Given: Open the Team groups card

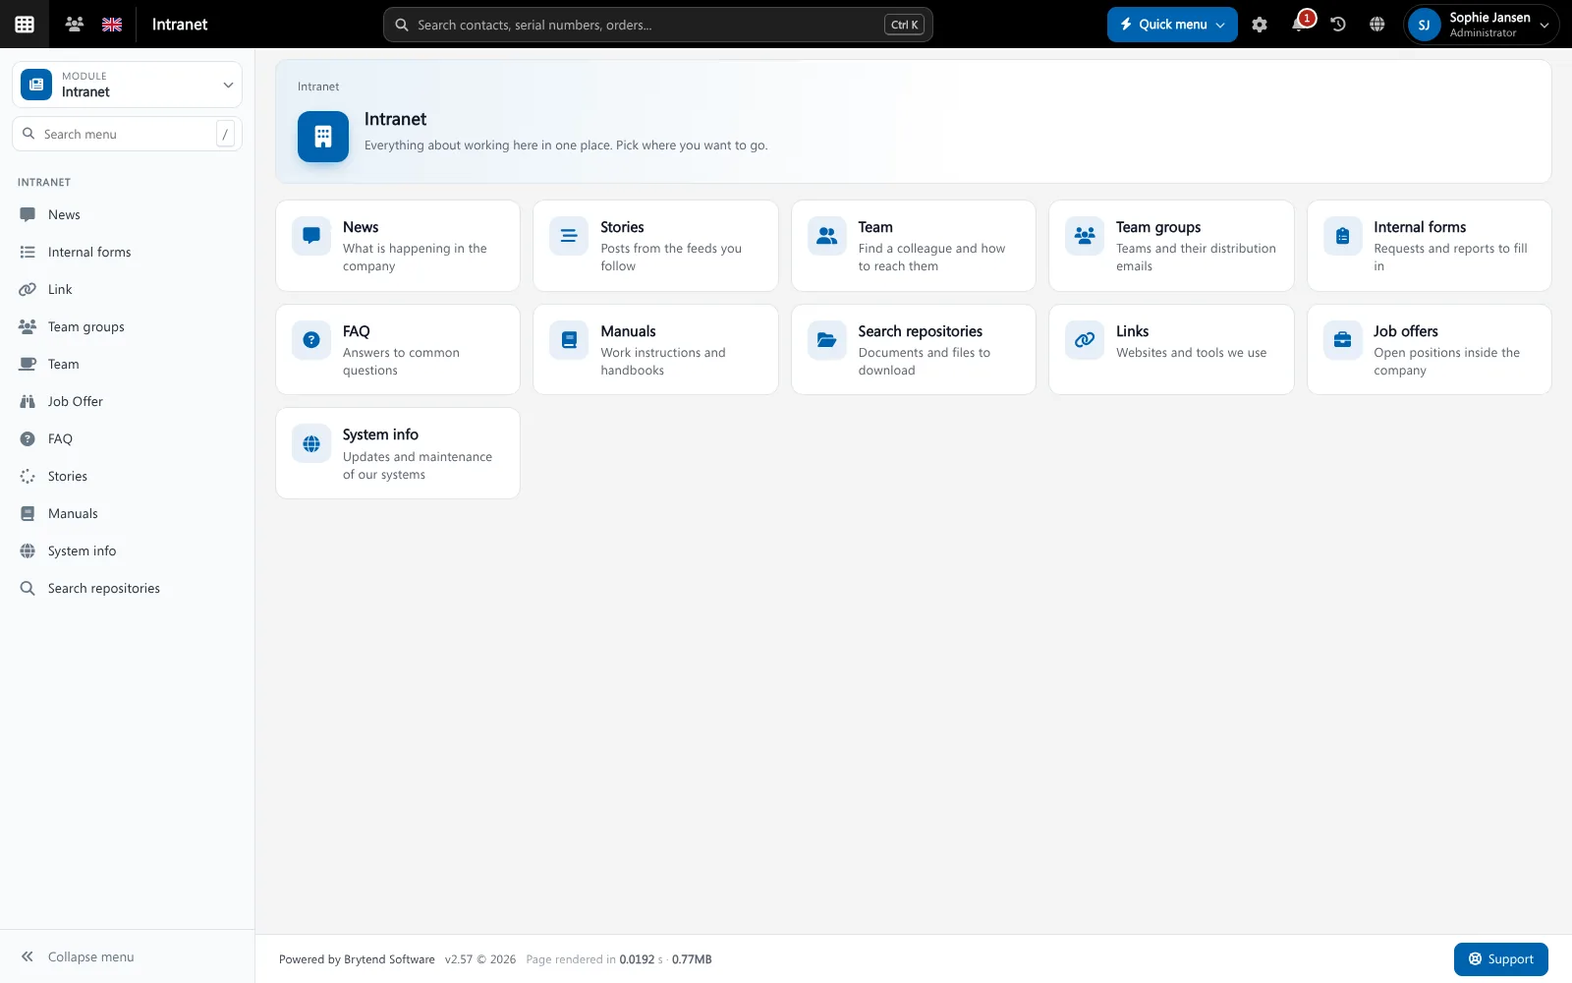Looking at the screenshot, I should point(1171,246).
